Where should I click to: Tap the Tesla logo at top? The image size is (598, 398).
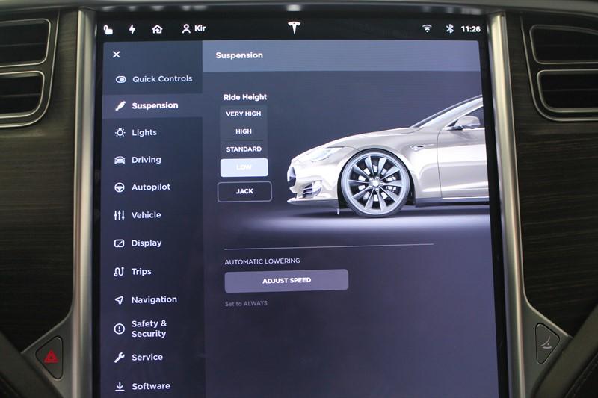pyautogui.click(x=294, y=27)
